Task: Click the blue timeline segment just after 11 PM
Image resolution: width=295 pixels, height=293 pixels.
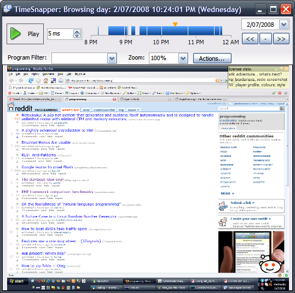Action: pos(201,31)
